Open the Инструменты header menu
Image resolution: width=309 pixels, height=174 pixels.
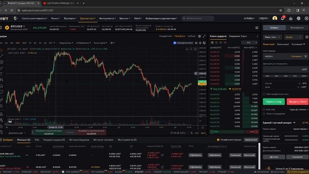pos(107,18)
